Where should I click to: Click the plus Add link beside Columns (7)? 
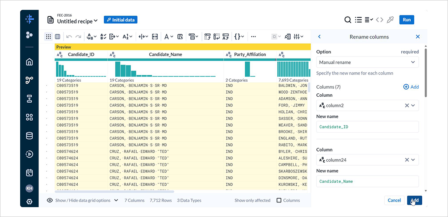click(x=411, y=87)
